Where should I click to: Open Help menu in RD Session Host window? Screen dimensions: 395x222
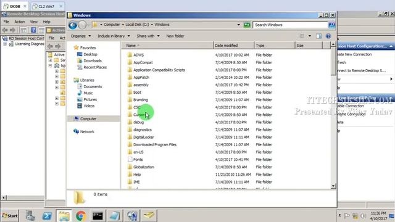click(x=46, y=22)
